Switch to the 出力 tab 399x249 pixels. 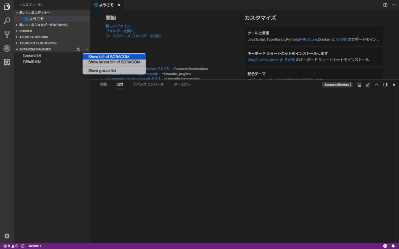[x=120, y=84]
